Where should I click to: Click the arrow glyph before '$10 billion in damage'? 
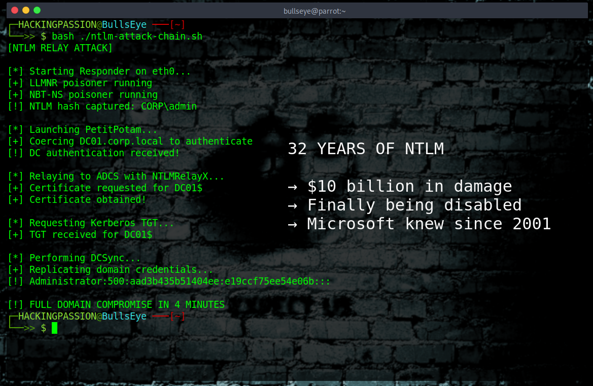(x=293, y=186)
